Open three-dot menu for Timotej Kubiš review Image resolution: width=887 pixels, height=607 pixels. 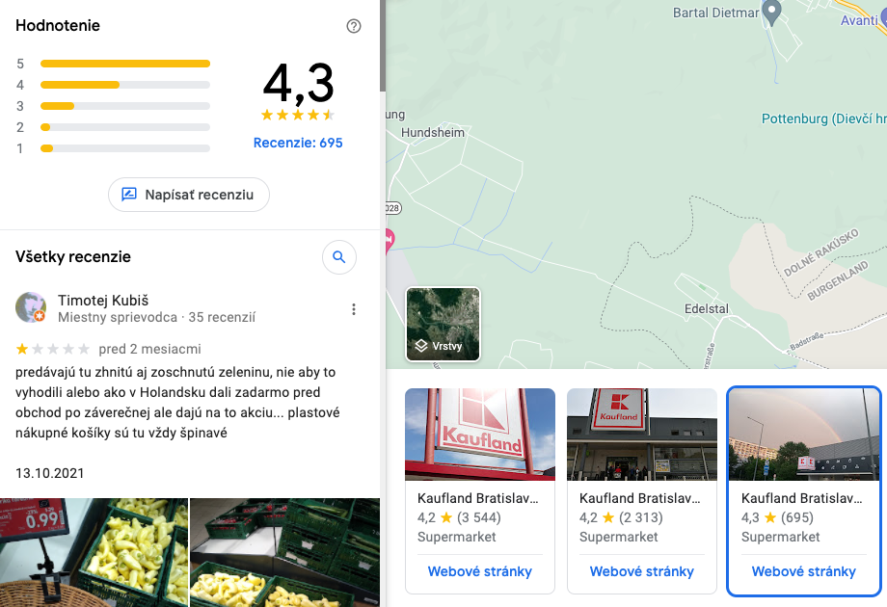pyautogui.click(x=354, y=309)
